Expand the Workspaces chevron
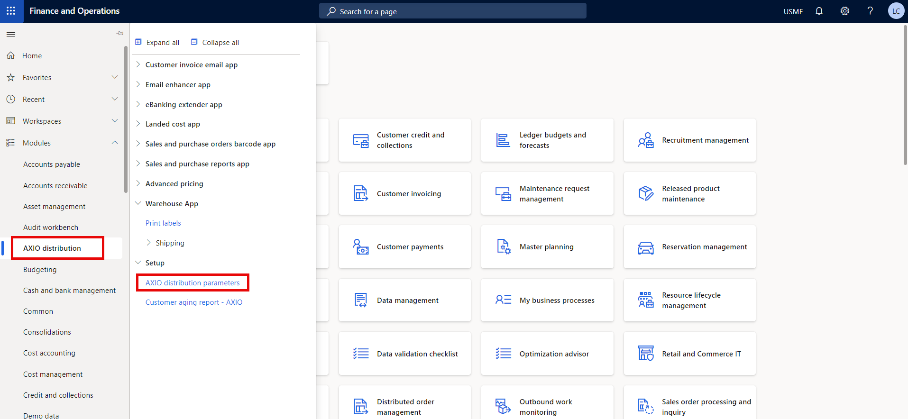908x419 pixels. 115,120
